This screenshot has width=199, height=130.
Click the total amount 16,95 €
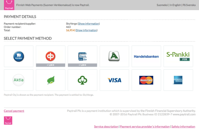pos(70,30)
